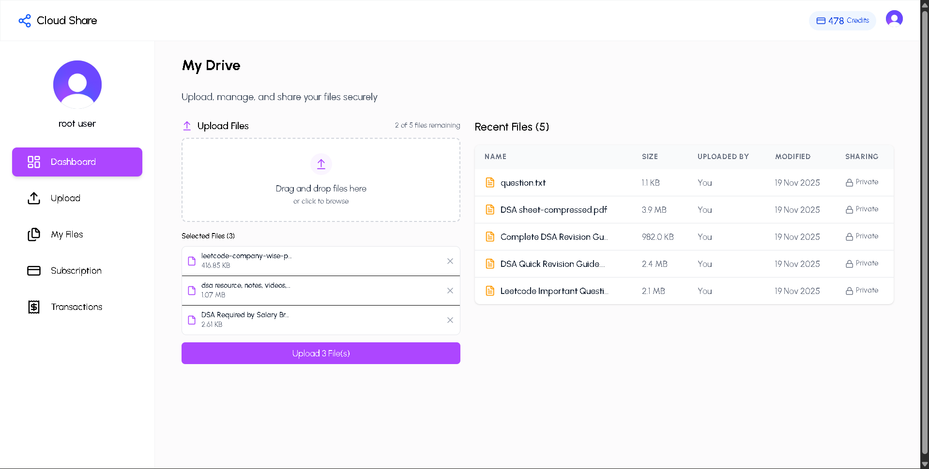Click the SIZE column header
Screen dimensions: 929x469
coord(650,157)
